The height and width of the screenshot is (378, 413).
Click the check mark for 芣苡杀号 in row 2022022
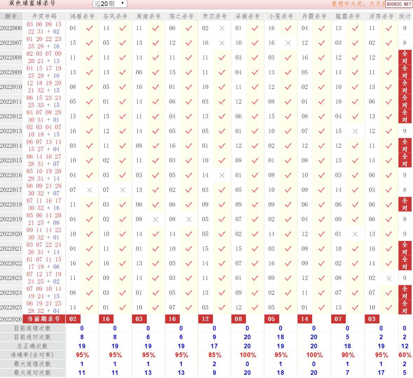(x=222, y=264)
